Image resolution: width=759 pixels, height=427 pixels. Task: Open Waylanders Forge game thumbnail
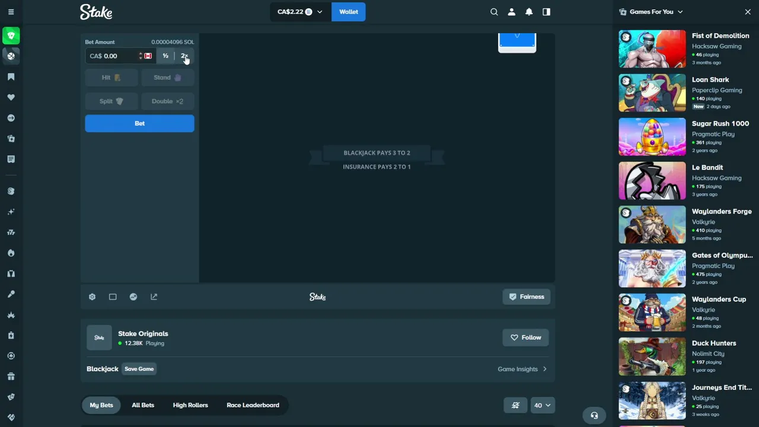tap(652, 224)
